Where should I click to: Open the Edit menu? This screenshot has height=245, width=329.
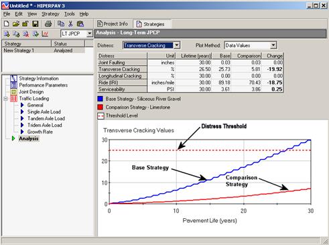point(19,14)
